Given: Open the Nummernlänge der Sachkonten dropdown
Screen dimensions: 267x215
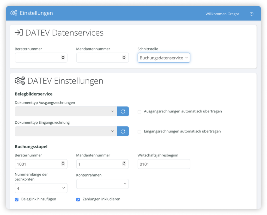Looking at the screenshot, I should (x=41, y=188).
